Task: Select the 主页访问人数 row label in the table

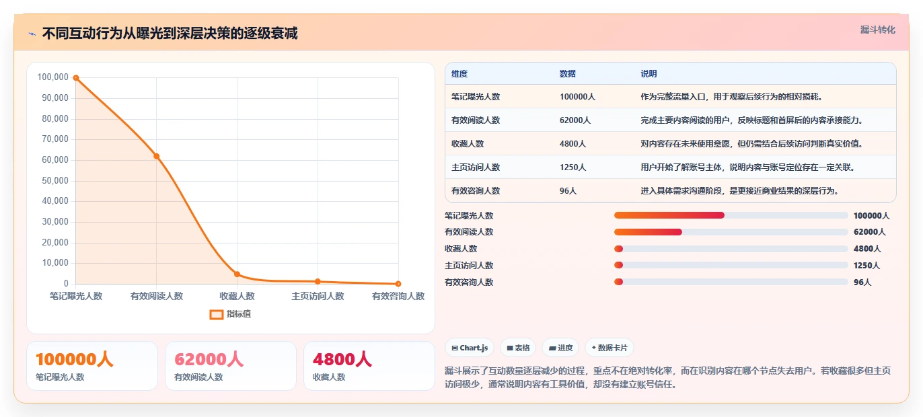Action: click(476, 167)
